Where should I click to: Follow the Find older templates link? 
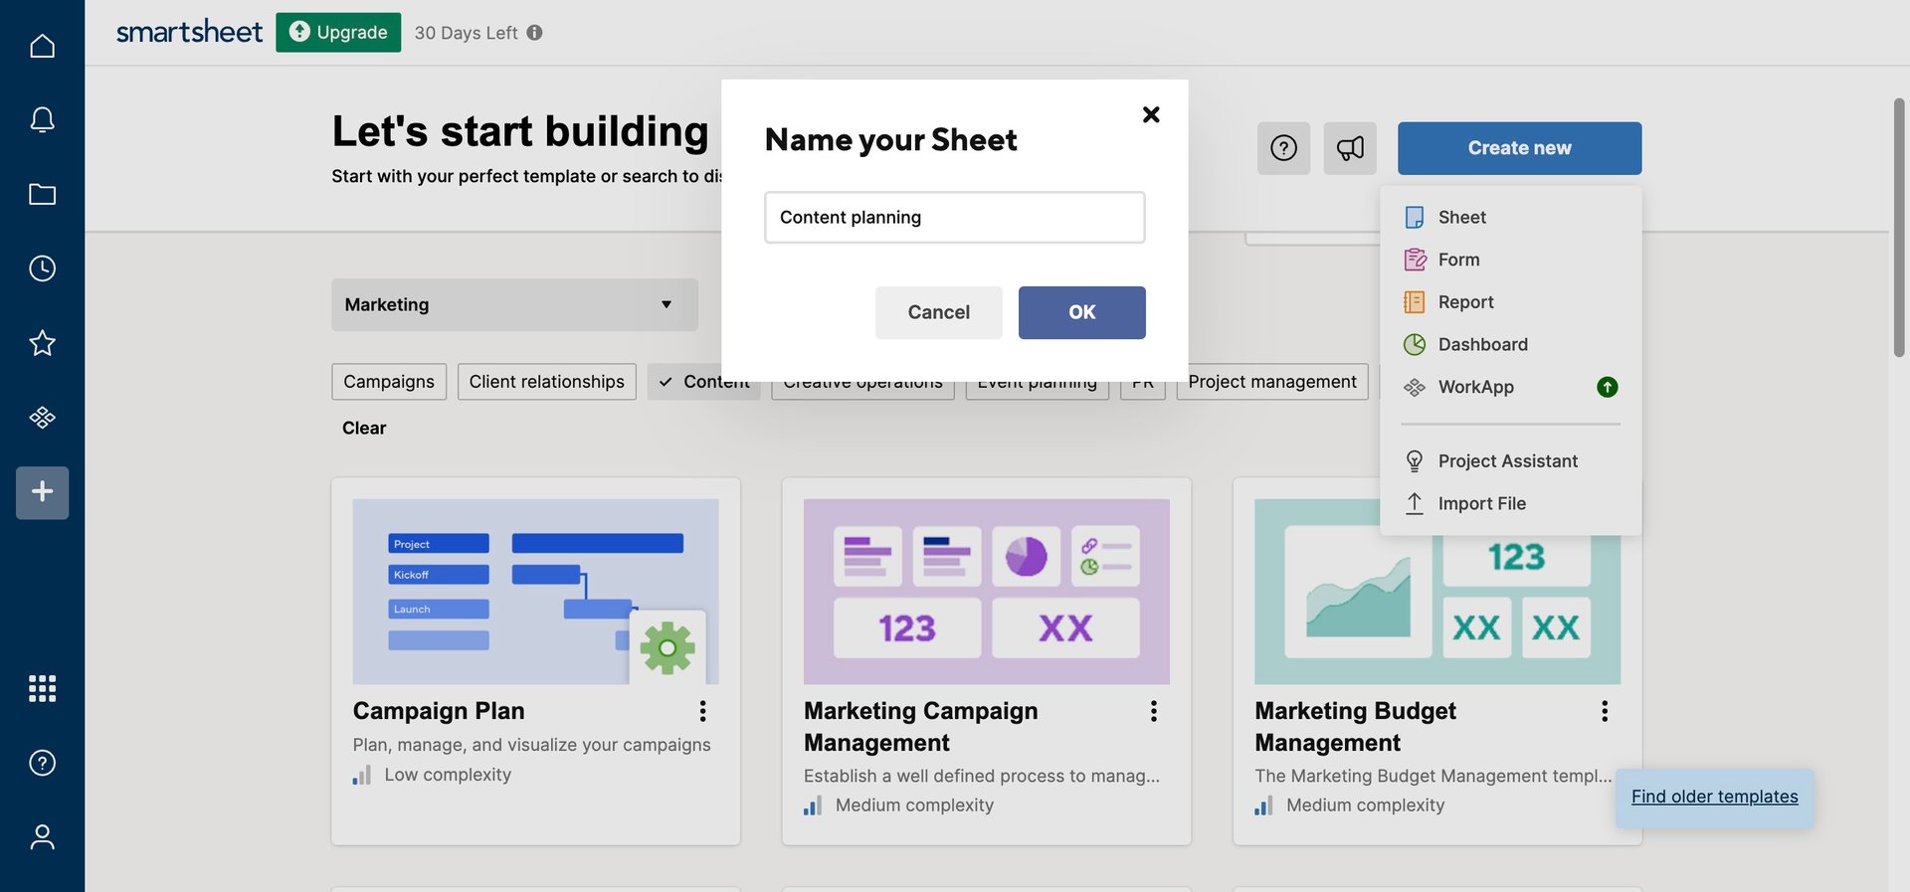point(1714,797)
